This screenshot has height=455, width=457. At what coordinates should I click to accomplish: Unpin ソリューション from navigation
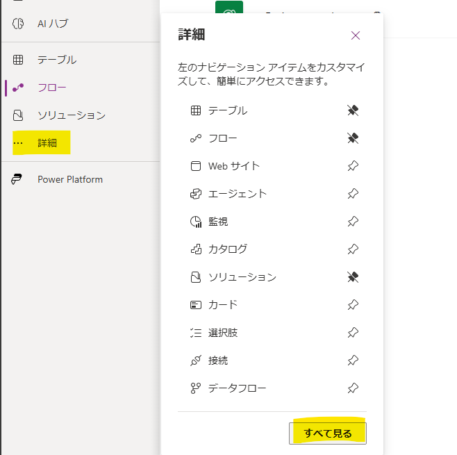(353, 277)
